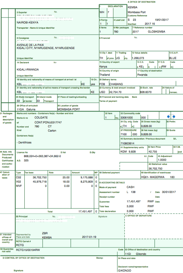The width and height of the screenshot is (183, 273).
Task: Select country of destination Rwanda field
Action: pos(142,75)
